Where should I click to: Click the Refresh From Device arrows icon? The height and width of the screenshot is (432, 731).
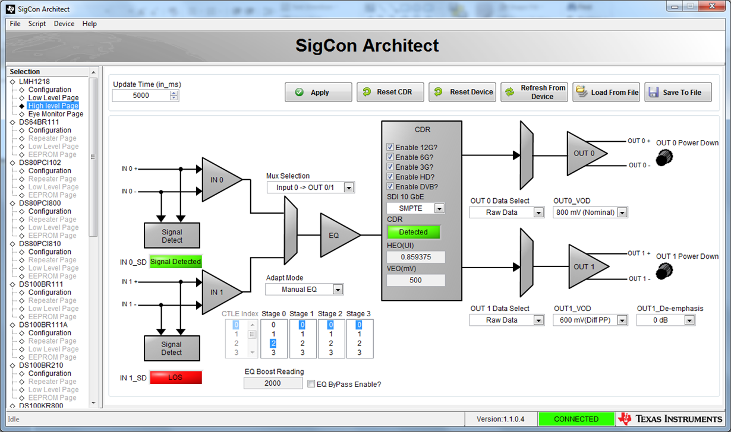pos(510,92)
